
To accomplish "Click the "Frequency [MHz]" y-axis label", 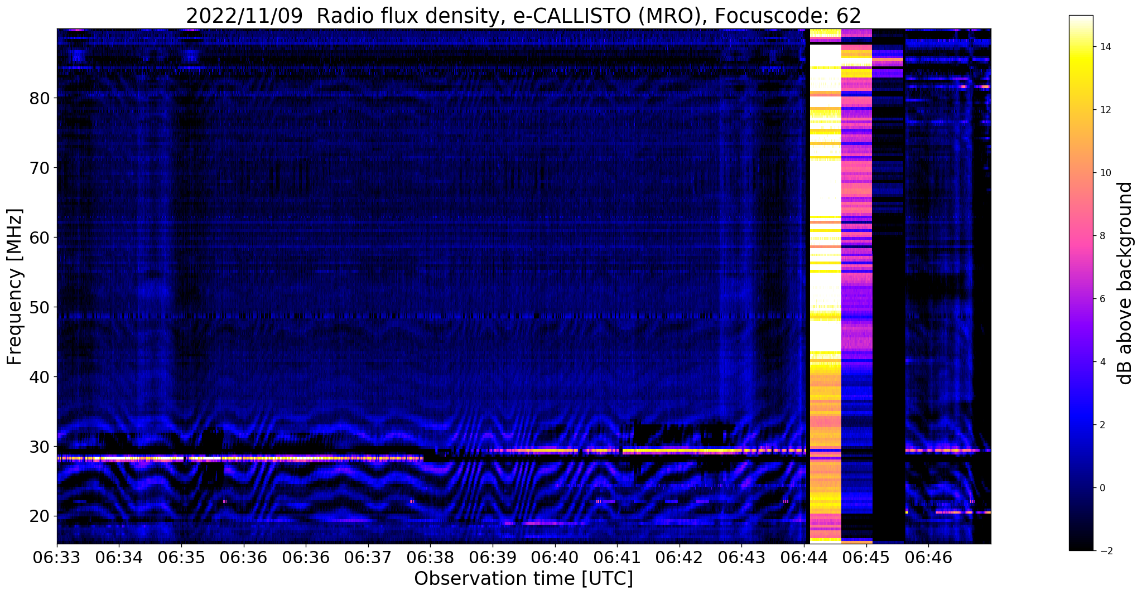I will (15, 287).
